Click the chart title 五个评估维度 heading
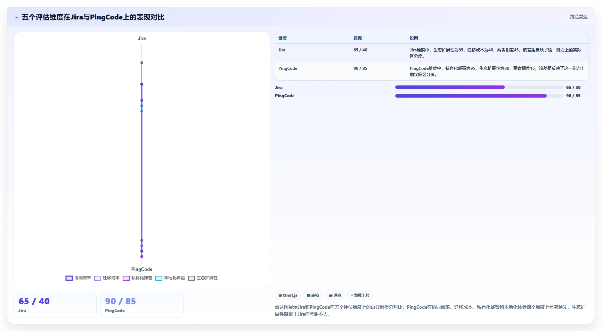This screenshot has width=602, height=331. click(93, 17)
